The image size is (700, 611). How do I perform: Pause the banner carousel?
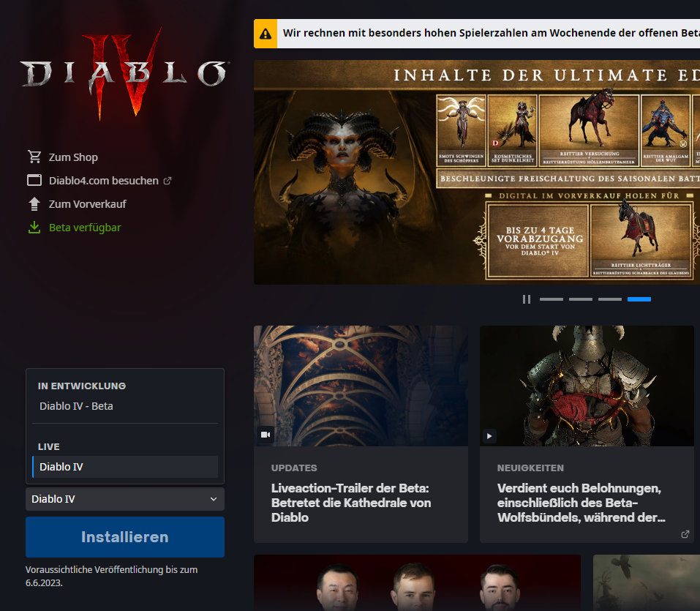tap(527, 299)
